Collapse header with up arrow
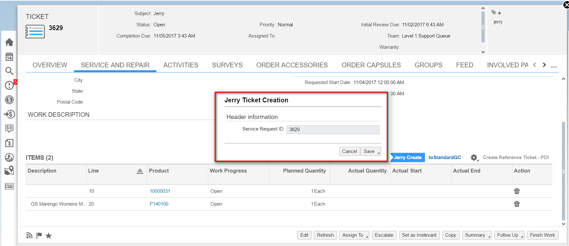The height and width of the screenshot is (246, 569). 483,8
